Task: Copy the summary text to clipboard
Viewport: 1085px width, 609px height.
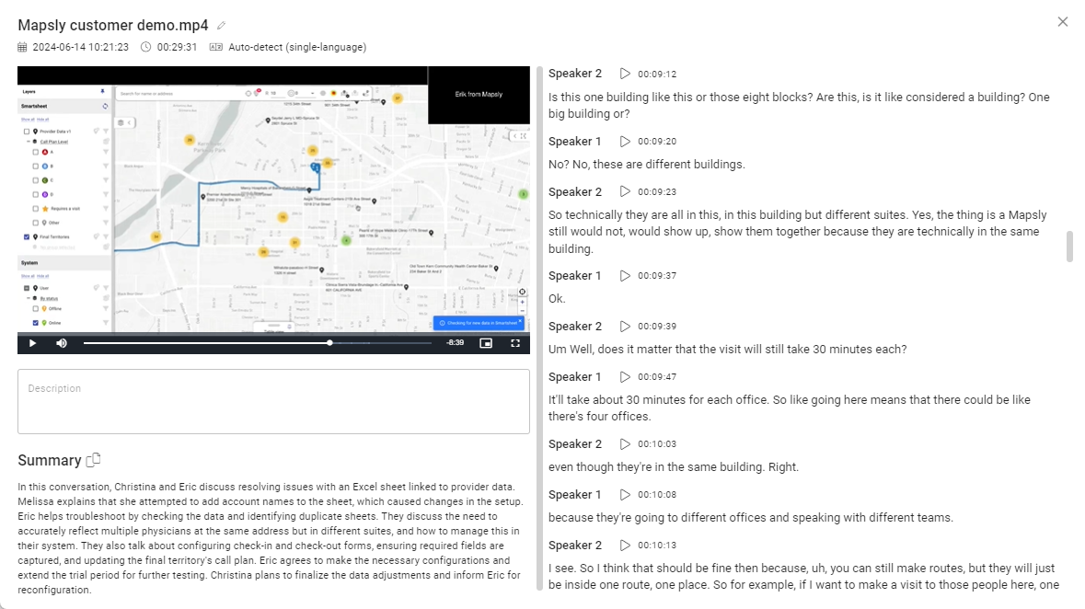Action: [93, 460]
